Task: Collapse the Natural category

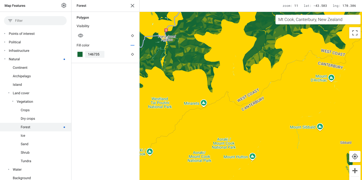Action: click(x=5, y=59)
